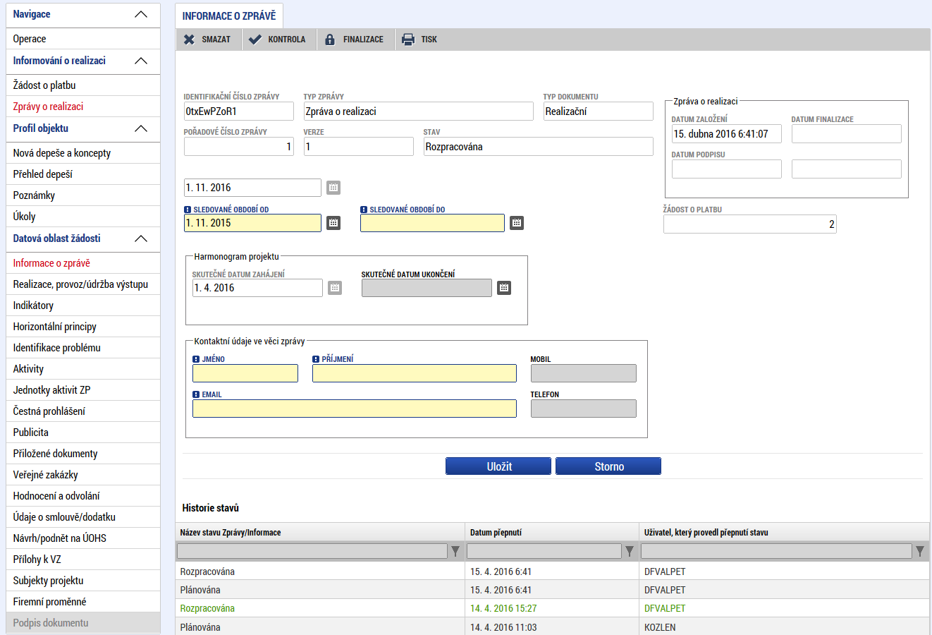Screen dimensions: 932x635
Task: Click filter box under Datum přepnutí
Action: coord(544,551)
